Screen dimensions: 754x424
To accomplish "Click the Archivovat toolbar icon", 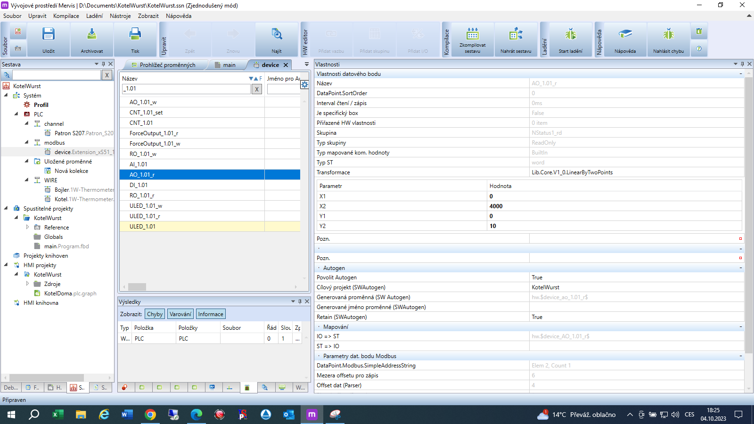I will coord(92,34).
